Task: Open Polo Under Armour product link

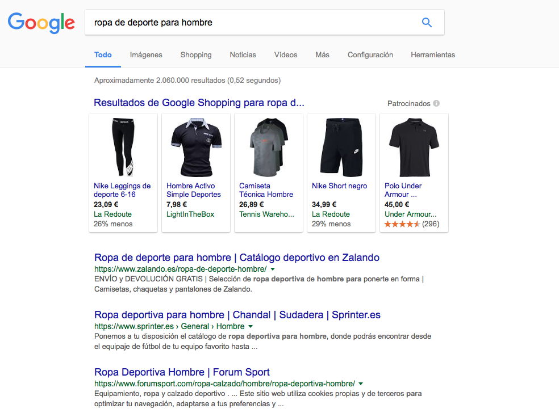Action: 403,190
